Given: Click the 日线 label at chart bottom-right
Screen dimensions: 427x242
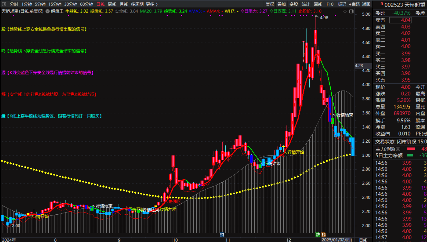Looking at the screenshot, I should [363, 240].
